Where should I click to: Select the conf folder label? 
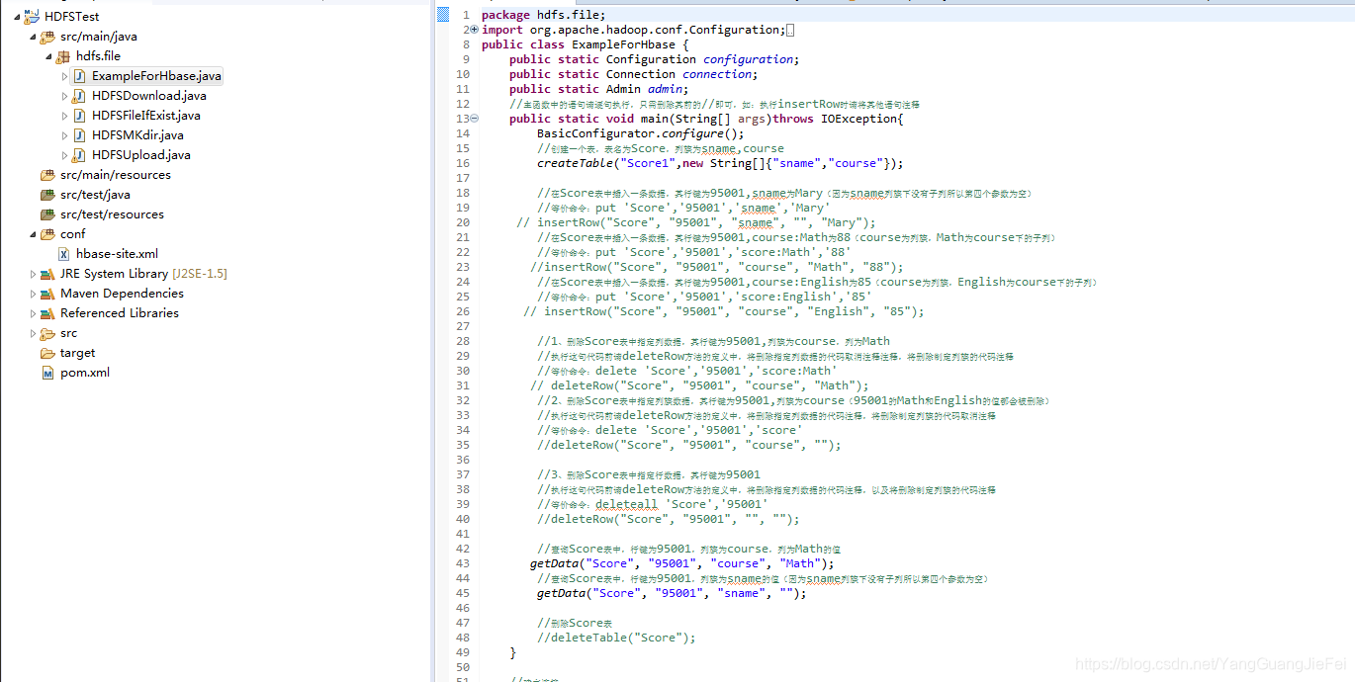tap(73, 234)
